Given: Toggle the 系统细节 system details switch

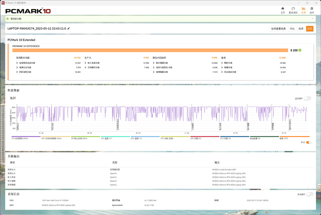Looking at the screenshot, I should (x=310, y=194).
